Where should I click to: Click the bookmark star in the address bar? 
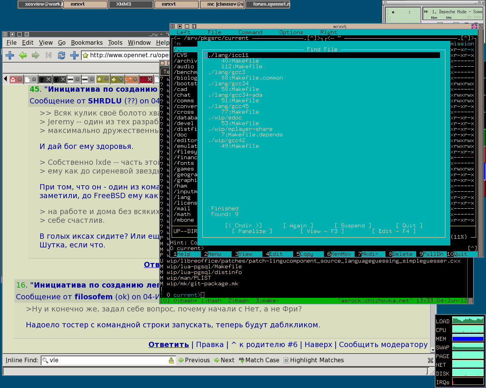tap(86, 55)
